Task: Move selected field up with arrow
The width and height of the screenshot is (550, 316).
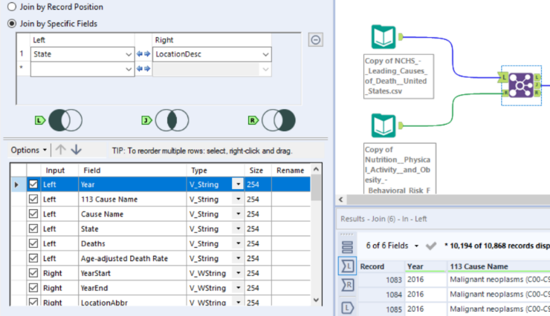Action: [61, 150]
